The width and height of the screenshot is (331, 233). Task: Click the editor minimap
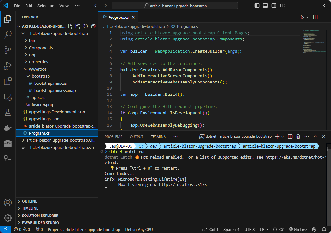point(314,41)
